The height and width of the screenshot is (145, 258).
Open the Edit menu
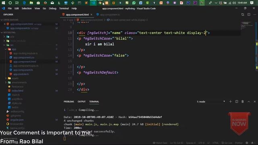pyautogui.click(x=17, y=8)
